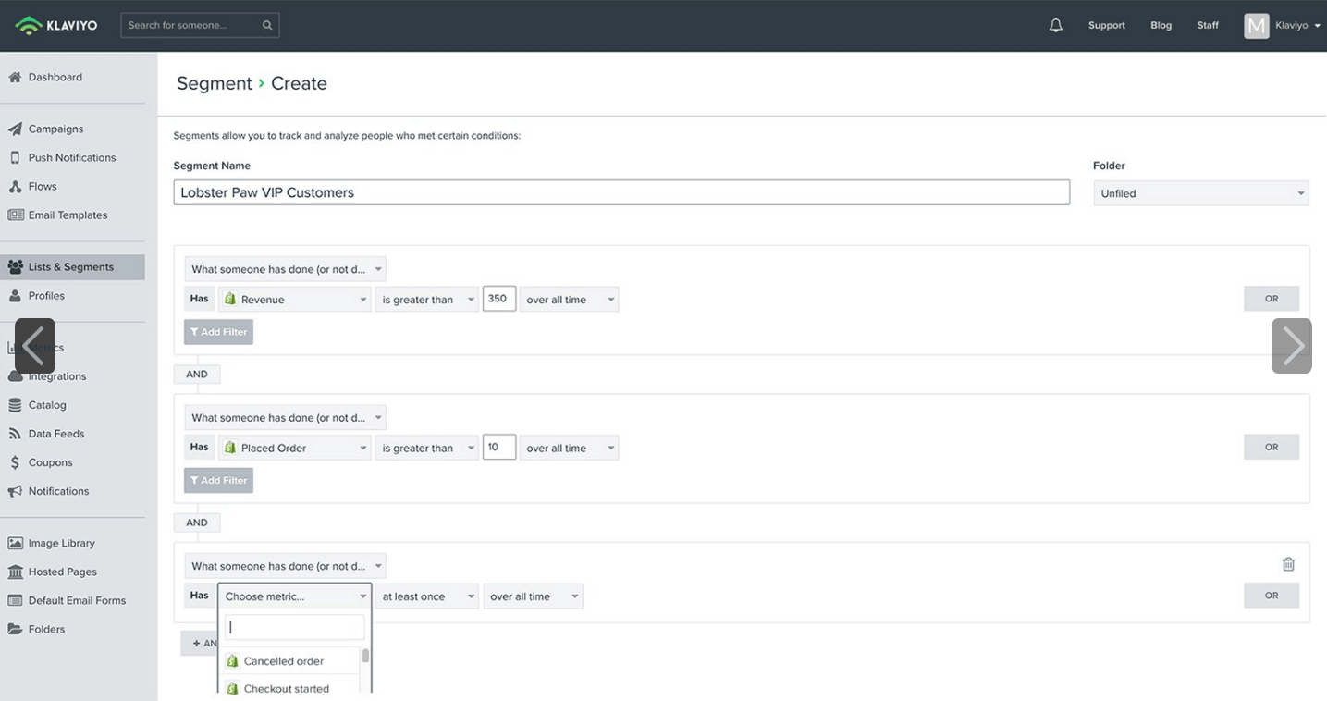Expand the Revenue metric dropdown

point(294,300)
